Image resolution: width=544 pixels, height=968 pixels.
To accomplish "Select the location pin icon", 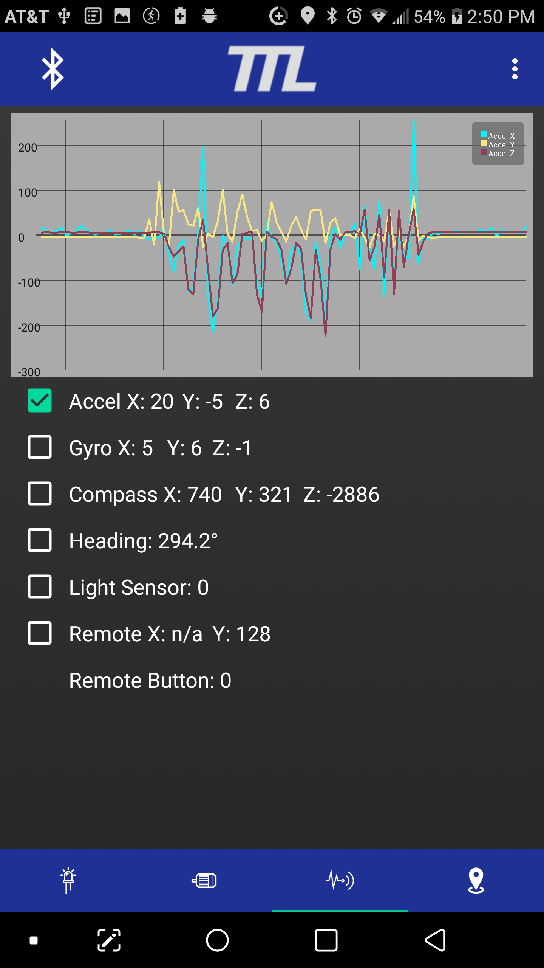I will [476, 881].
